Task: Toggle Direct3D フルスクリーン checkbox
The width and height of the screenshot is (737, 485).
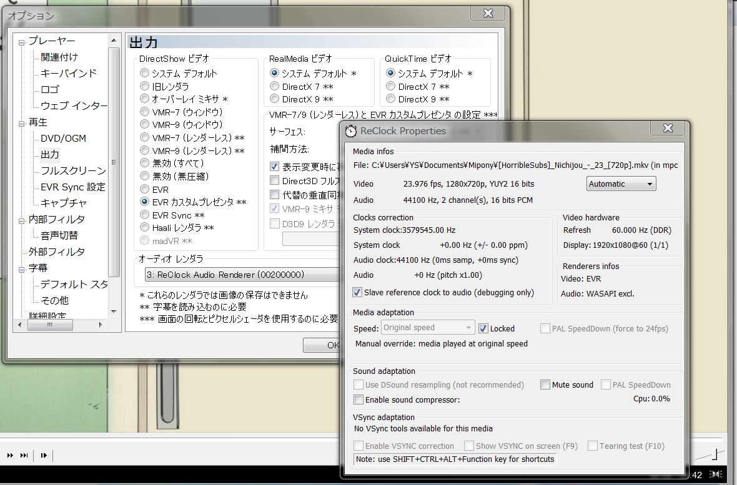Action: point(274,180)
